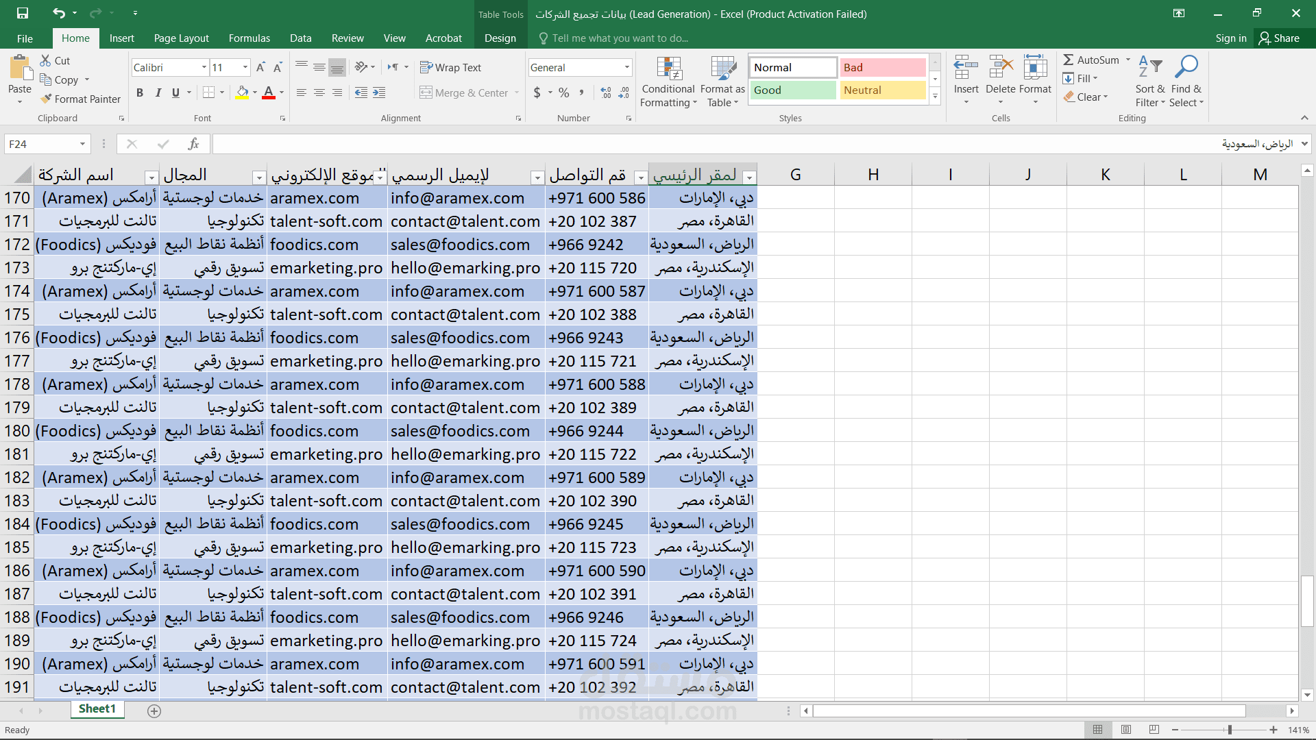Click the Cut scissors icon
This screenshot has width=1316, height=740.
click(x=46, y=60)
